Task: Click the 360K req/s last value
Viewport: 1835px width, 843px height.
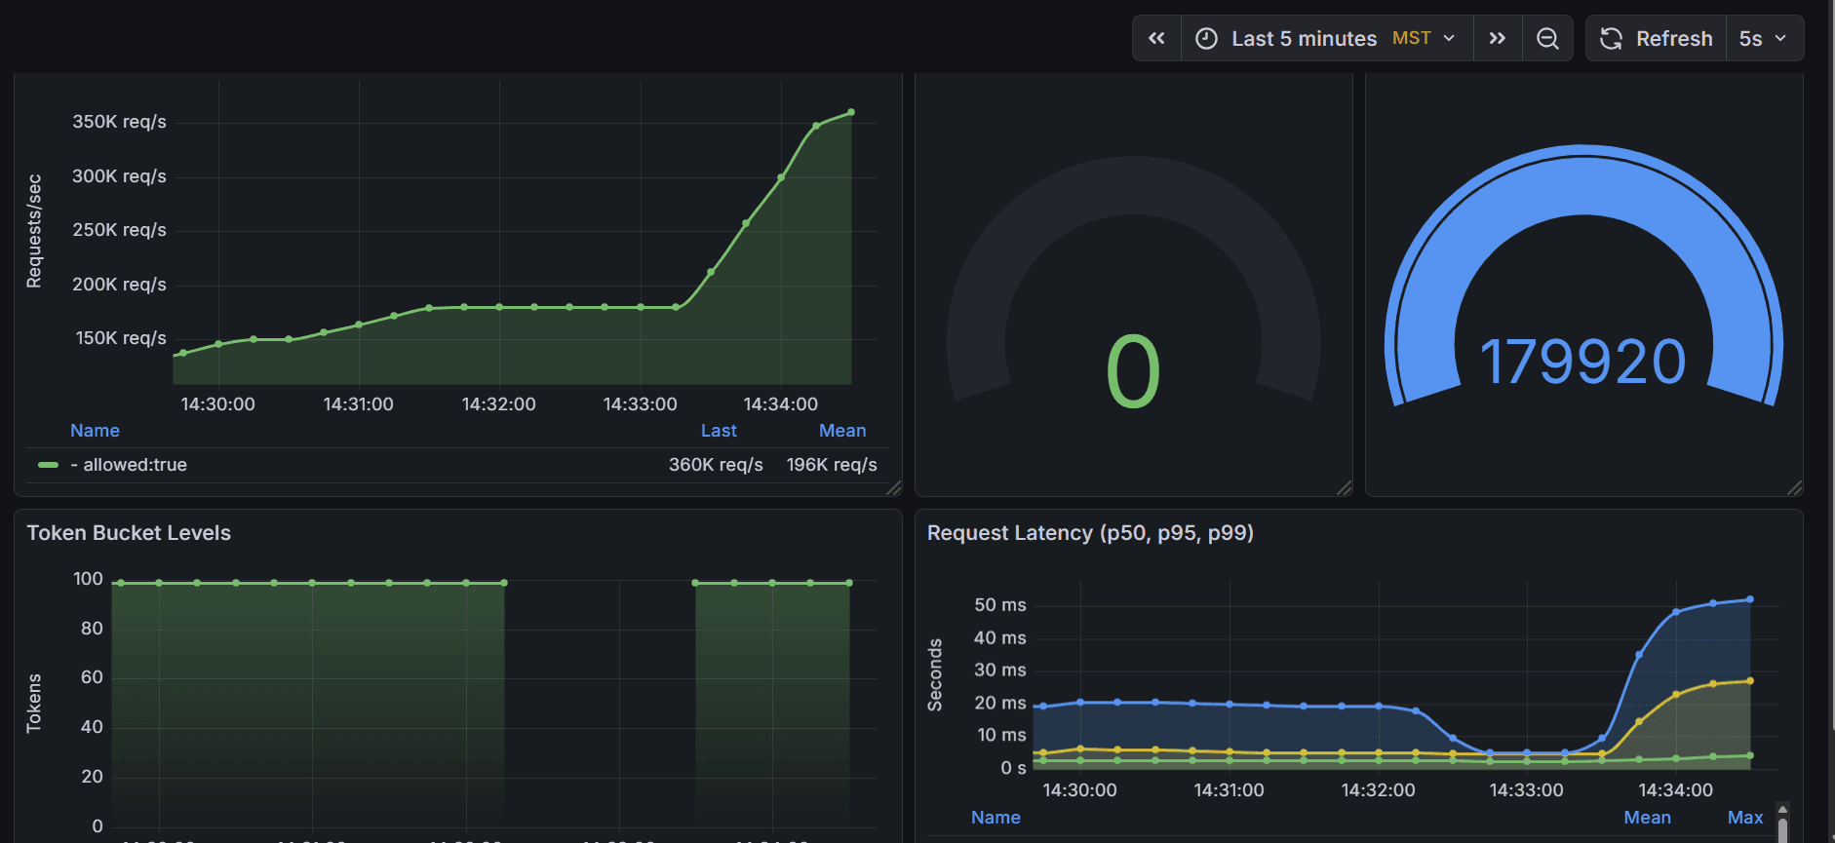Action: point(716,465)
